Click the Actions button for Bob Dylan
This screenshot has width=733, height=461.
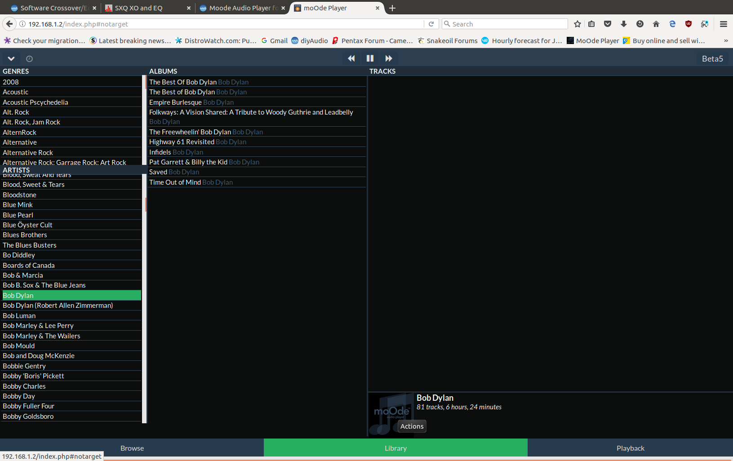[x=412, y=426]
